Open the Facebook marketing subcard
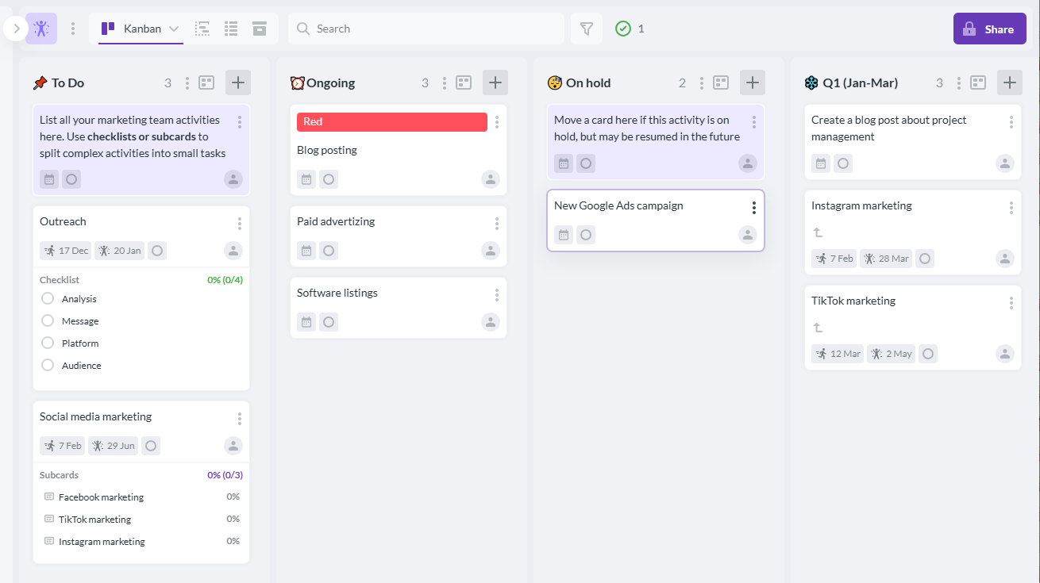The height and width of the screenshot is (583, 1040). click(102, 497)
